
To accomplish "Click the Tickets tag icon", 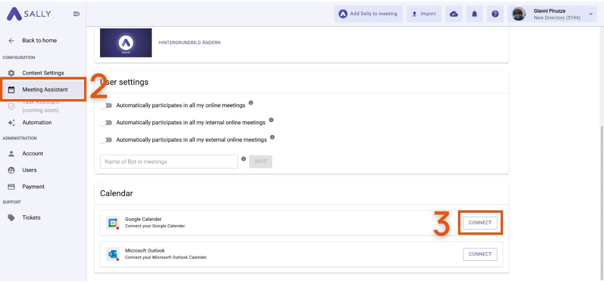I will pyautogui.click(x=12, y=218).
